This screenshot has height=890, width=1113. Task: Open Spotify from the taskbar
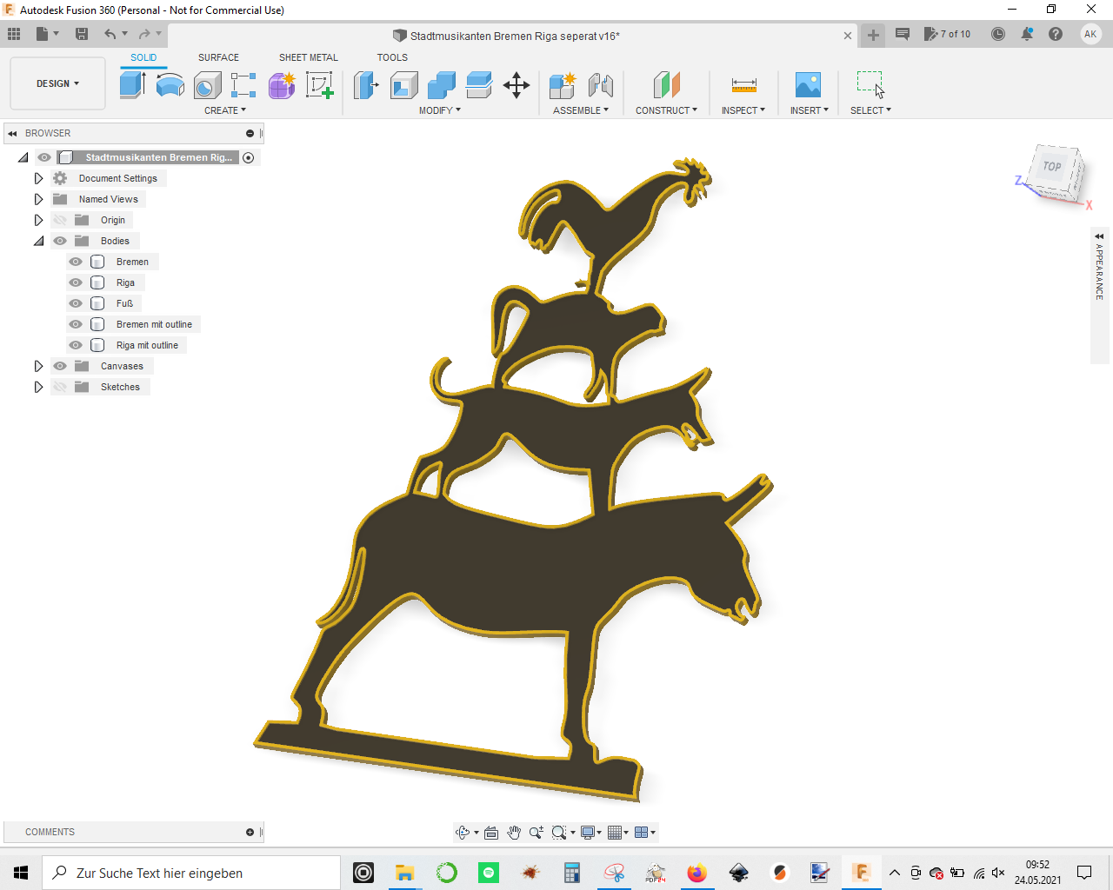[x=488, y=873]
